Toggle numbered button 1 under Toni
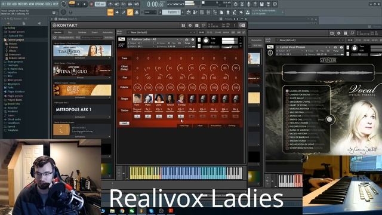This screenshot has height=215, width=382. [137, 116]
